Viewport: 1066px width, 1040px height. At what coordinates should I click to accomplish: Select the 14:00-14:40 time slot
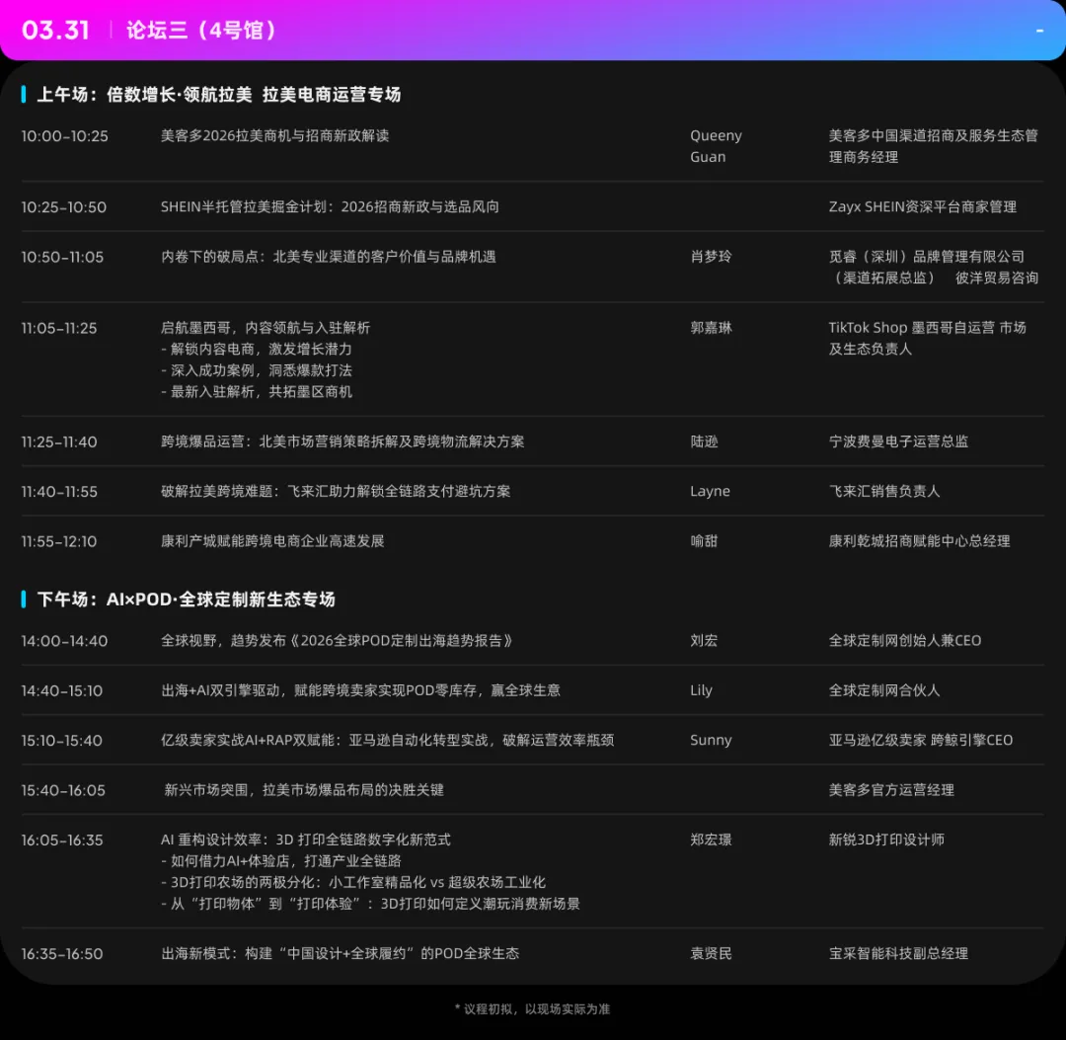[64, 641]
